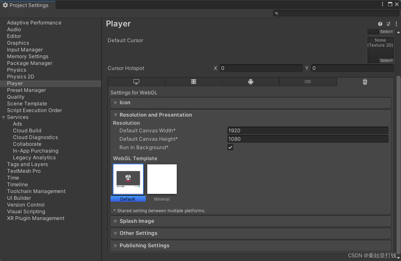Edit the Cursor Hotspot X field

[261, 68]
